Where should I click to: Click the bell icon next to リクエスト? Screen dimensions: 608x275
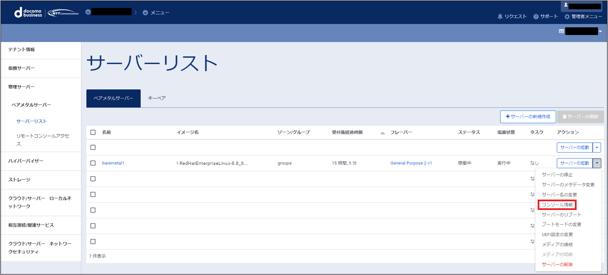tap(500, 17)
